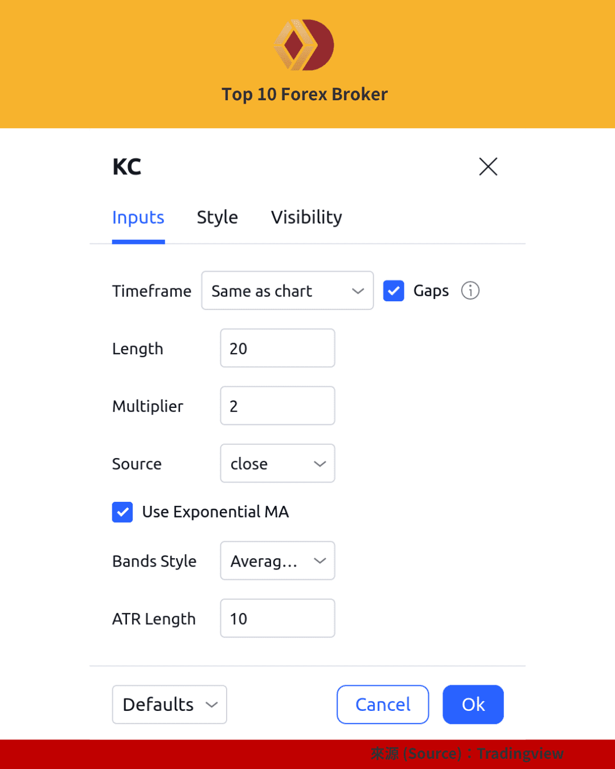Click the Top 10 Forex Broker logo

(304, 45)
